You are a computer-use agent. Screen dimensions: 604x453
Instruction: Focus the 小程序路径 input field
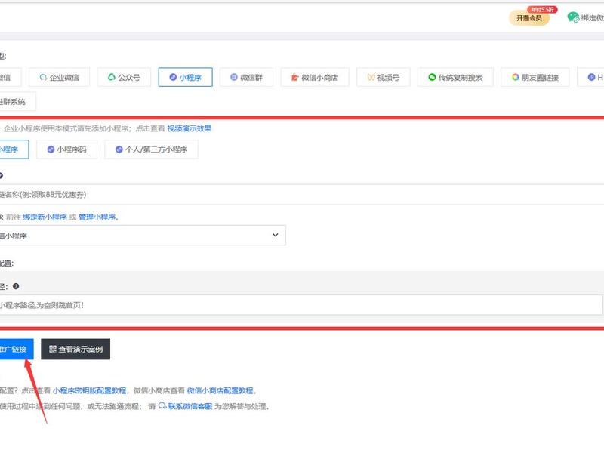(301, 305)
